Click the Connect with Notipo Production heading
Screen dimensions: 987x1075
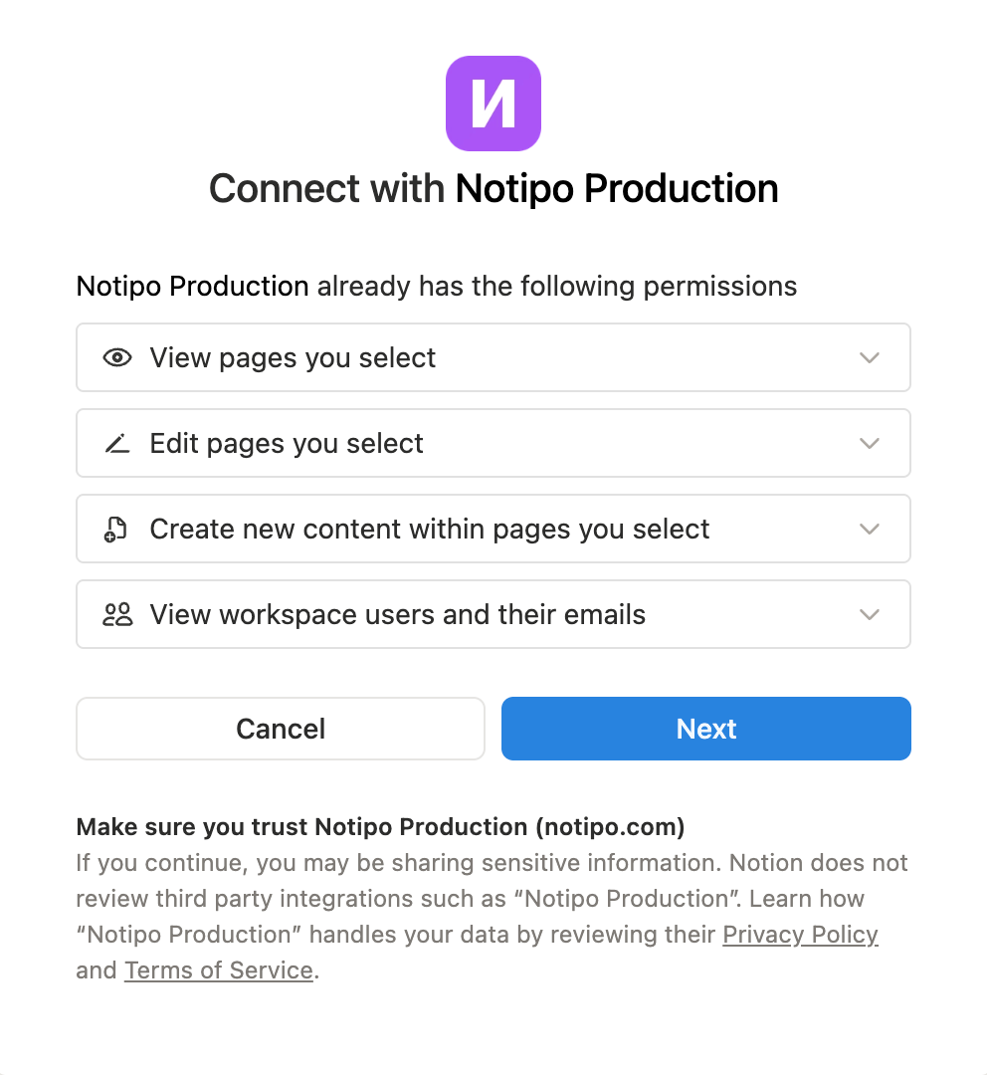[493, 188]
